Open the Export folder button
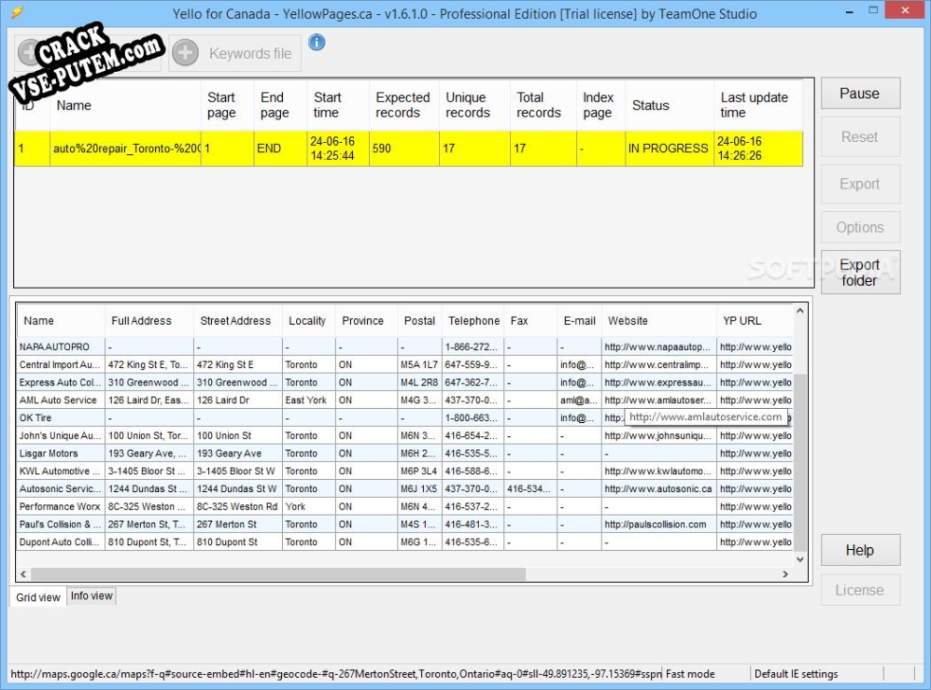Viewport: 931px width, 690px height. pos(860,273)
